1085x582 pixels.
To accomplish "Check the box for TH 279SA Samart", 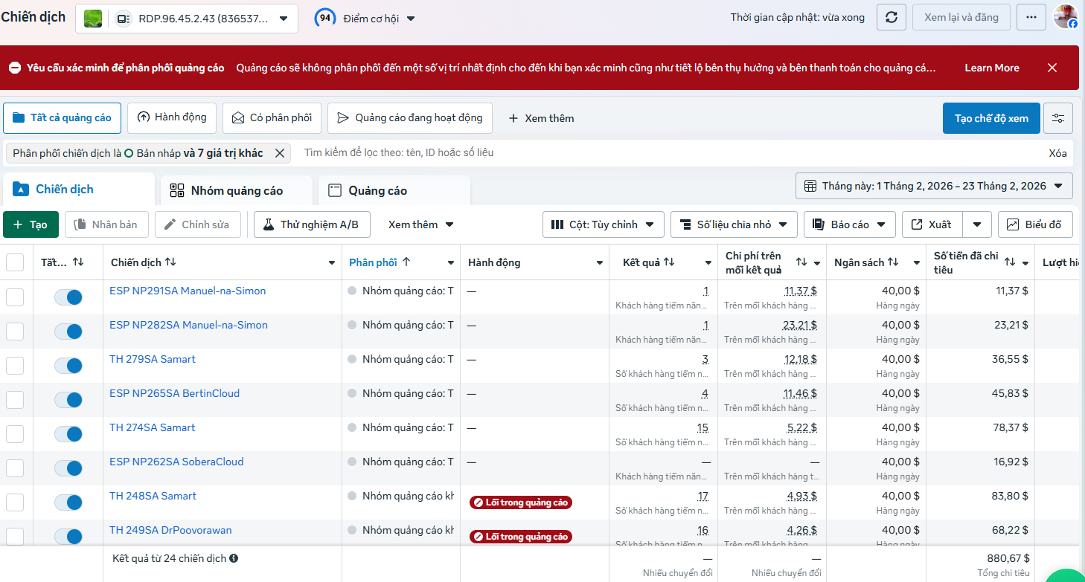I will coord(15,366).
